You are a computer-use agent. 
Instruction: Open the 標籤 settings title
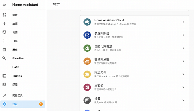click(97, 99)
